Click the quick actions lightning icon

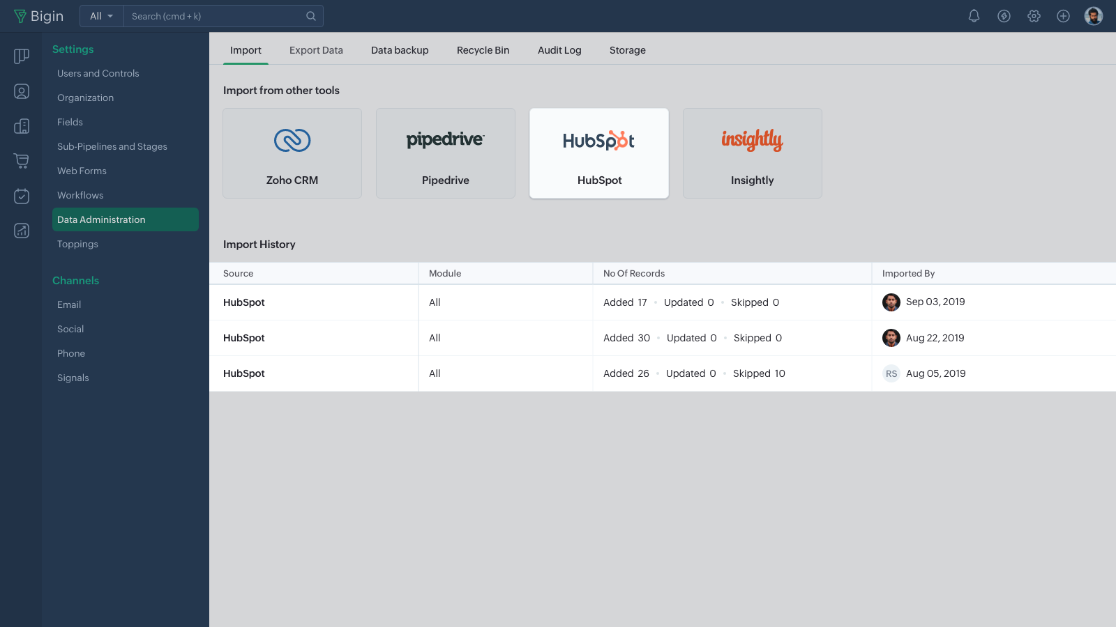tap(1004, 15)
